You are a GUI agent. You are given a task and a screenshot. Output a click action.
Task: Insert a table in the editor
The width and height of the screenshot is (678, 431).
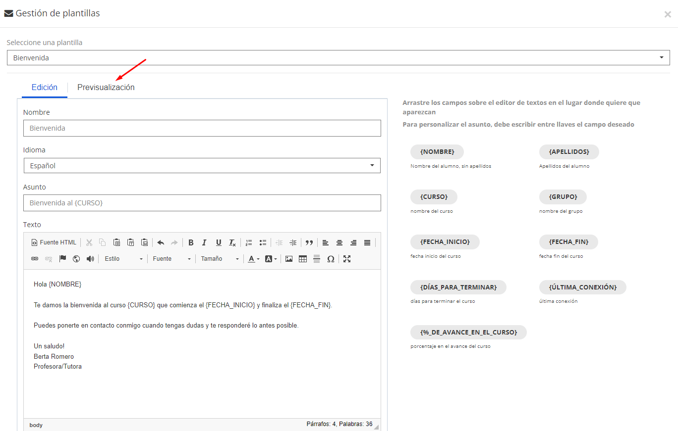click(x=303, y=259)
